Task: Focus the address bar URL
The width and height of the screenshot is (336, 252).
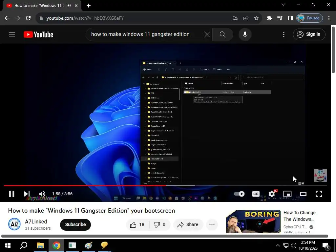Action: pos(85,18)
